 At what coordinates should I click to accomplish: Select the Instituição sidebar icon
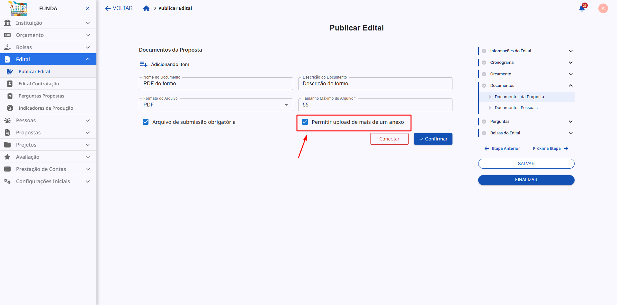(x=7, y=23)
